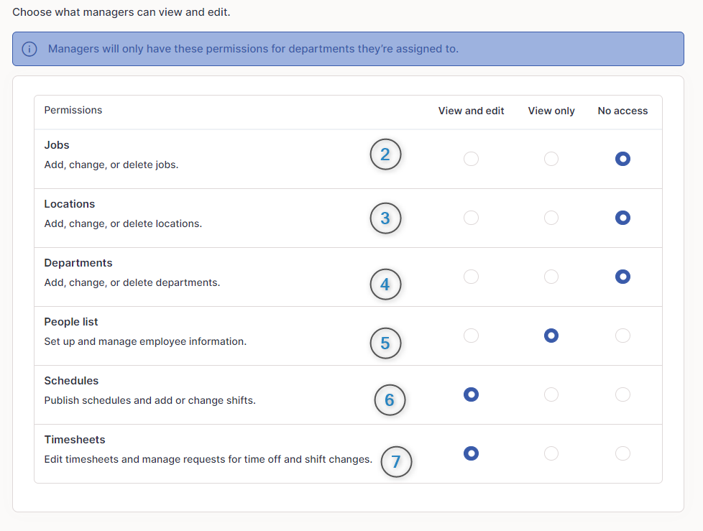Click the View and edit column header
Image resolution: width=703 pixels, height=531 pixels.
[x=471, y=111]
